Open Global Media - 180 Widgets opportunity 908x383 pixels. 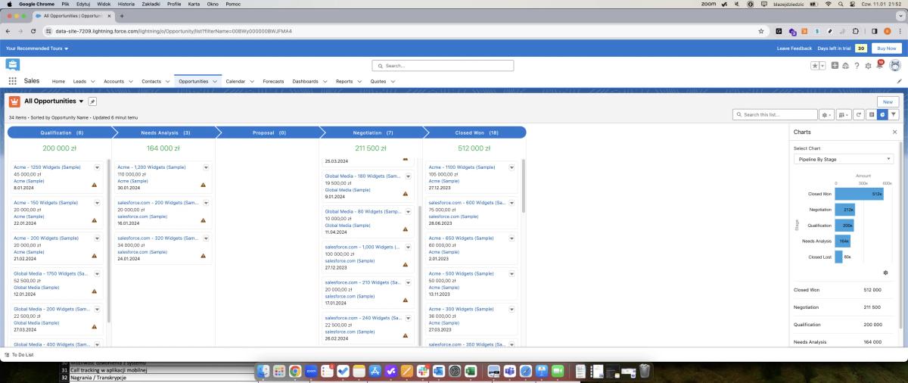coord(363,176)
